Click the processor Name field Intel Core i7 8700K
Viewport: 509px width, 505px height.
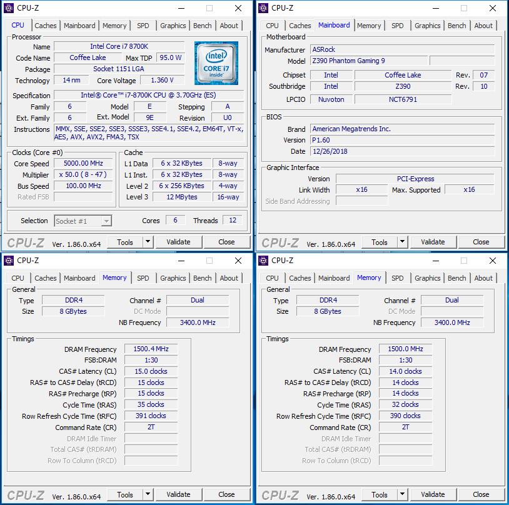tap(119, 46)
